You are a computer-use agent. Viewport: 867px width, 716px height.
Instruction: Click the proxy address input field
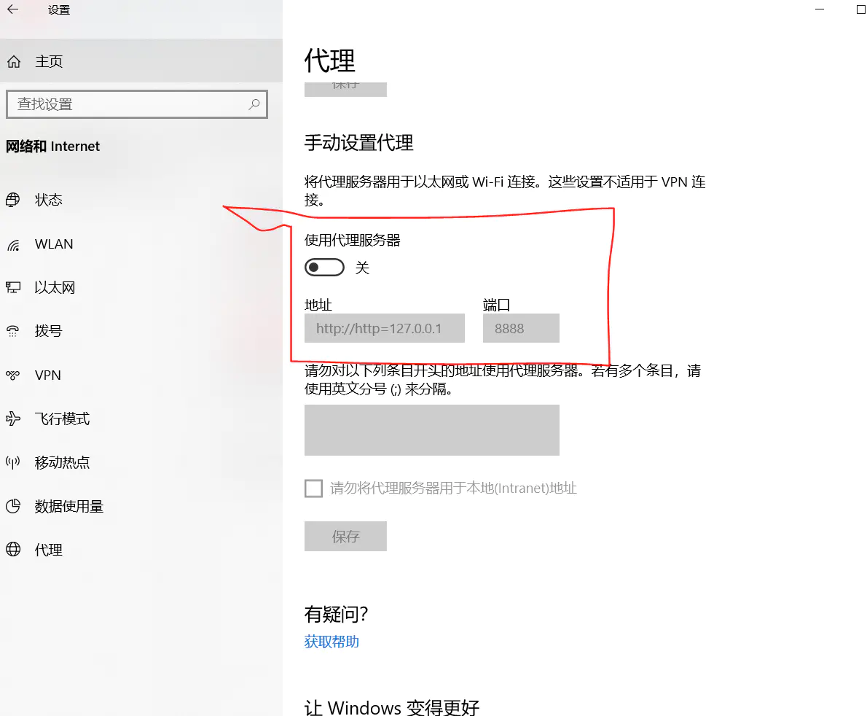click(x=384, y=328)
